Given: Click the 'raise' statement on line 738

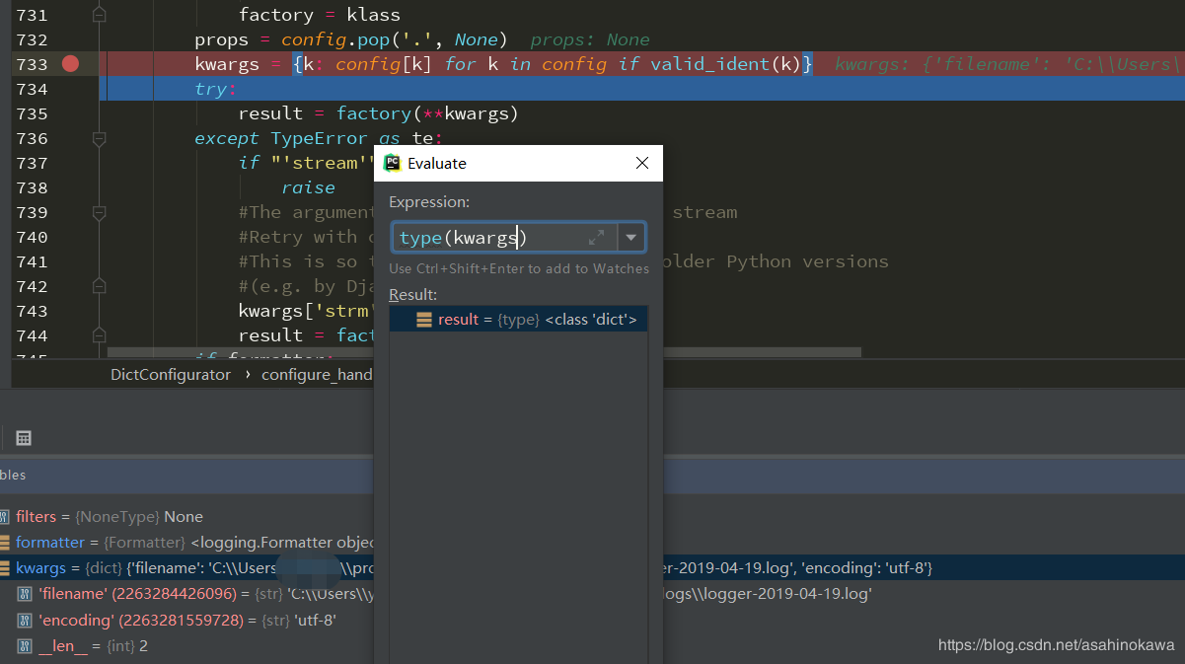Looking at the screenshot, I should (x=309, y=187).
